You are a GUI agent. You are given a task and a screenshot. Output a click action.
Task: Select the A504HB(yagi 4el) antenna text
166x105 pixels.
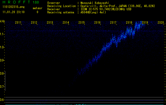click(93, 12)
